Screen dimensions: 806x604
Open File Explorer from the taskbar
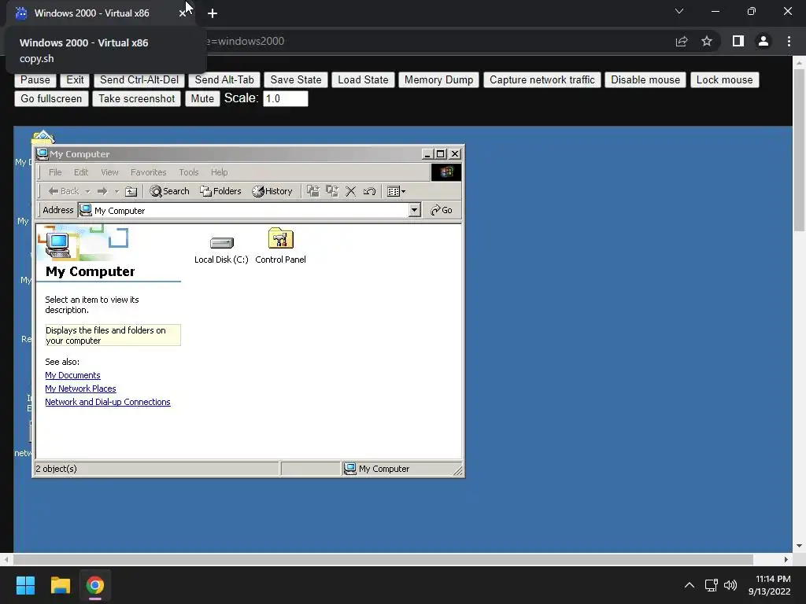[60, 585]
